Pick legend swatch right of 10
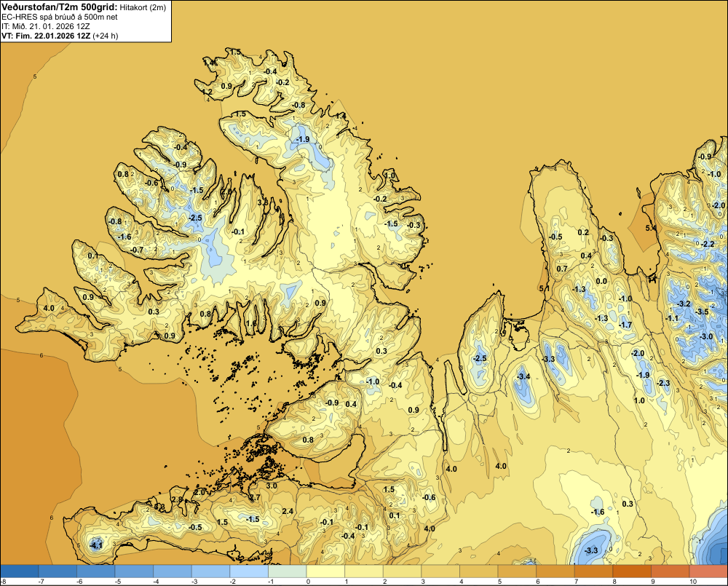This screenshot has height=586, width=728. coord(708,571)
